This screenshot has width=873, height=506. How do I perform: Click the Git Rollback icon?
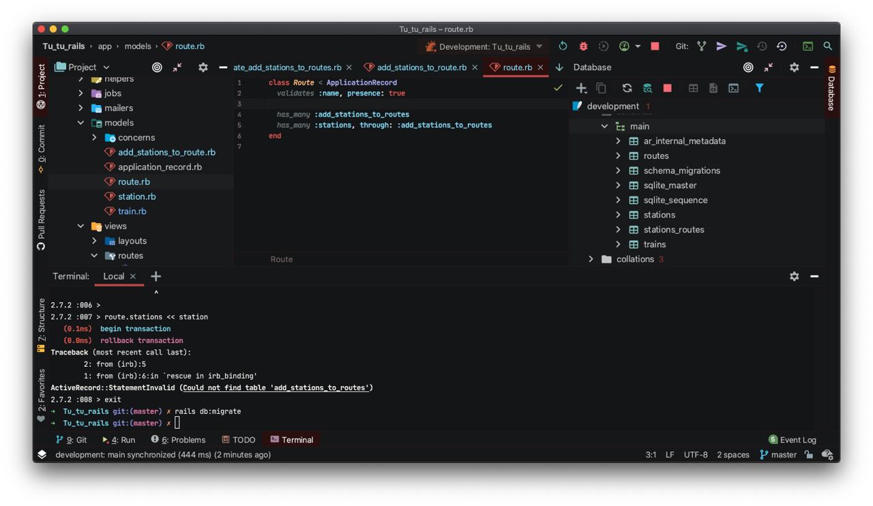click(x=782, y=46)
